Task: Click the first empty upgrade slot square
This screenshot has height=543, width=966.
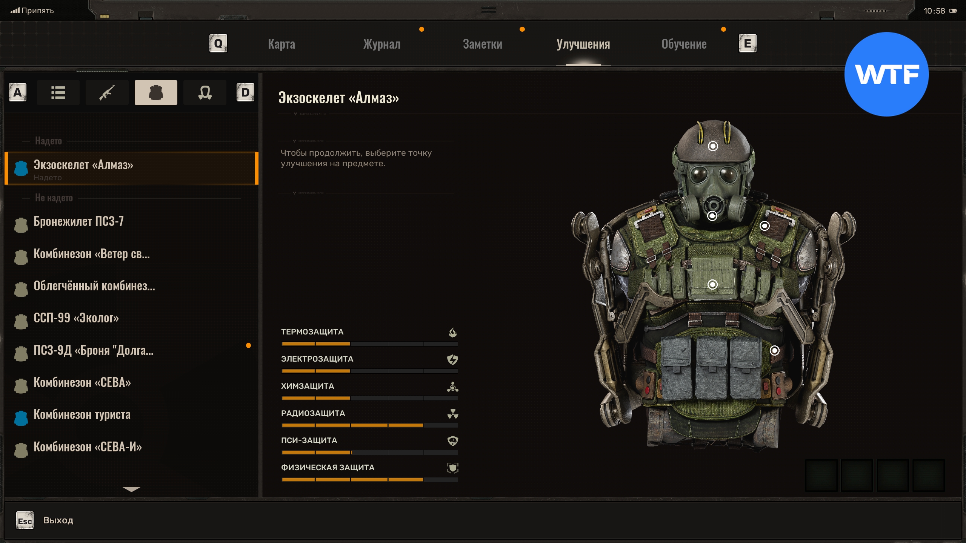Action: tap(821, 475)
